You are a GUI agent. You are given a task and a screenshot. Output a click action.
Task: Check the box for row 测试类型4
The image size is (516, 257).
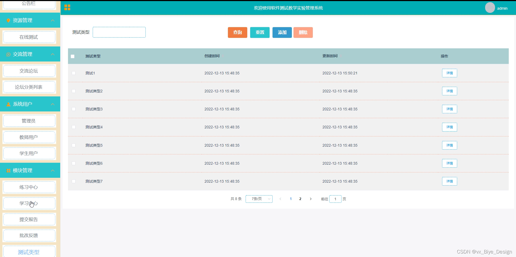pos(74,127)
